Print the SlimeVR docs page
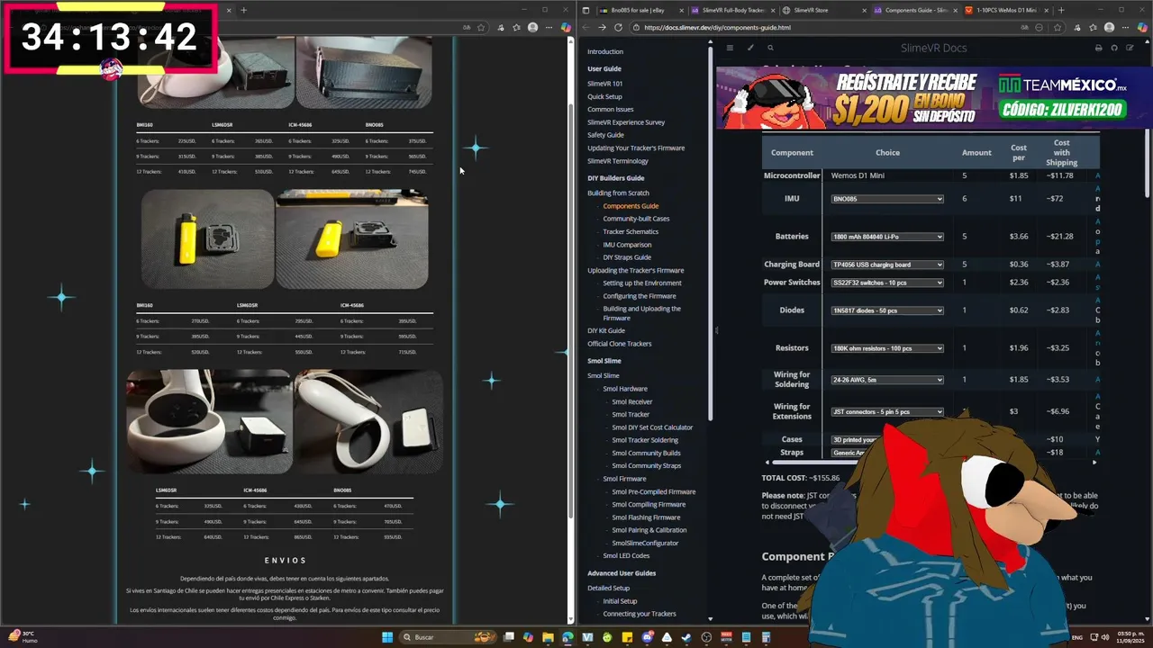 [1098, 48]
